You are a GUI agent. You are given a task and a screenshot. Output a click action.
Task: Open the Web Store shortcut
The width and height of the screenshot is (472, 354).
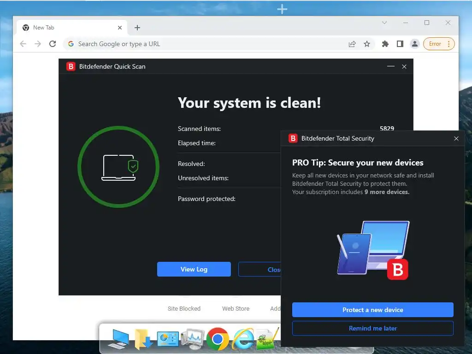pos(236,308)
